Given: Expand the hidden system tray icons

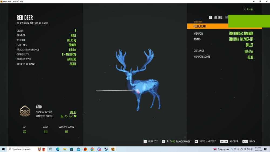Looking at the screenshot, I should tap(231, 149).
